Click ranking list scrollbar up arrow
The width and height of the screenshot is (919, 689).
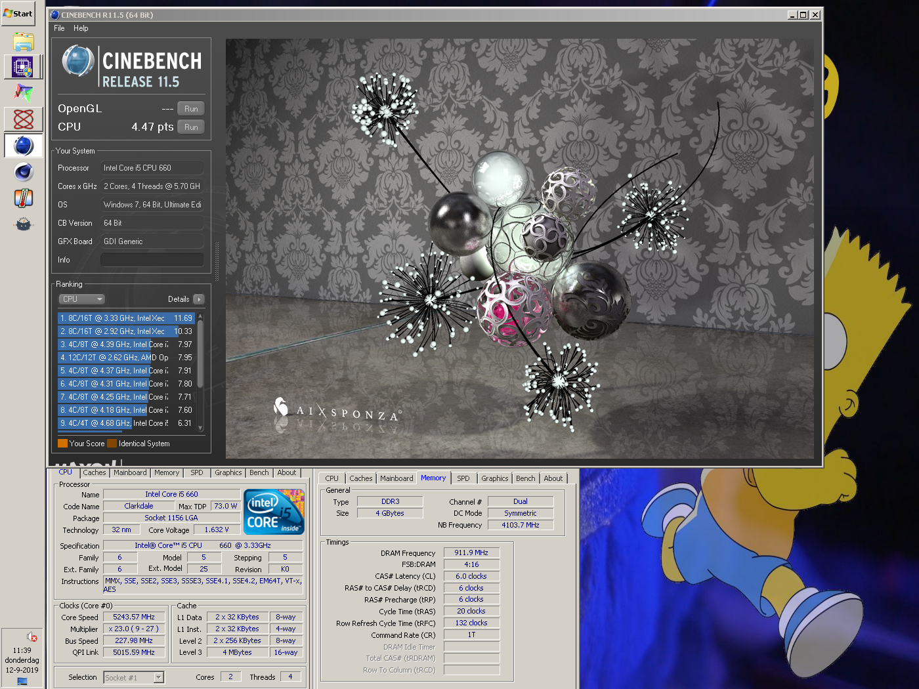[200, 316]
